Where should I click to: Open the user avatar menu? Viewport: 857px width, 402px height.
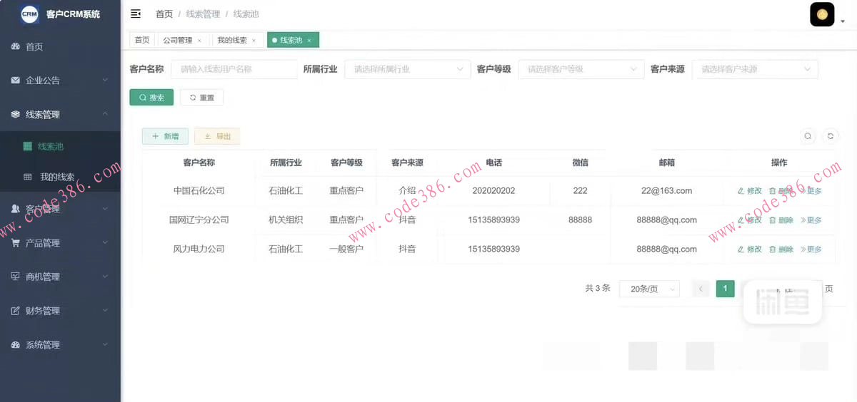[x=822, y=14]
